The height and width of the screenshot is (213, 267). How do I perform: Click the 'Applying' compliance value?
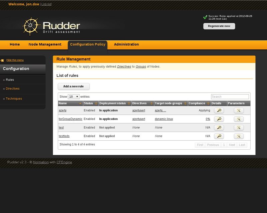point(204,110)
